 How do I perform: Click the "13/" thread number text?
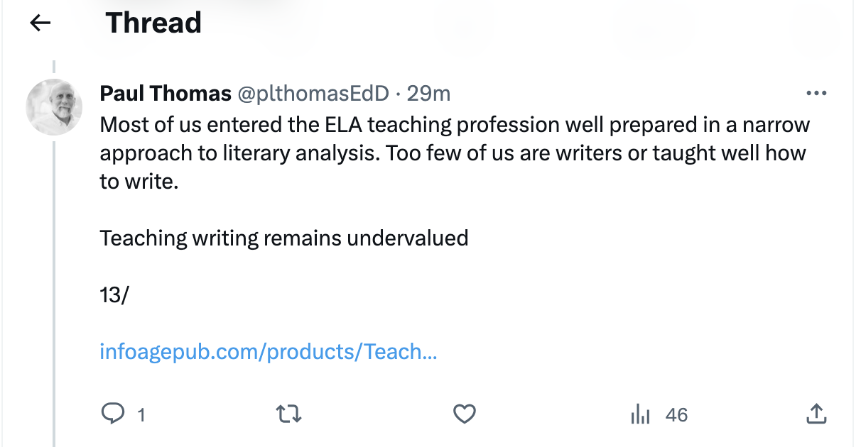(x=114, y=294)
